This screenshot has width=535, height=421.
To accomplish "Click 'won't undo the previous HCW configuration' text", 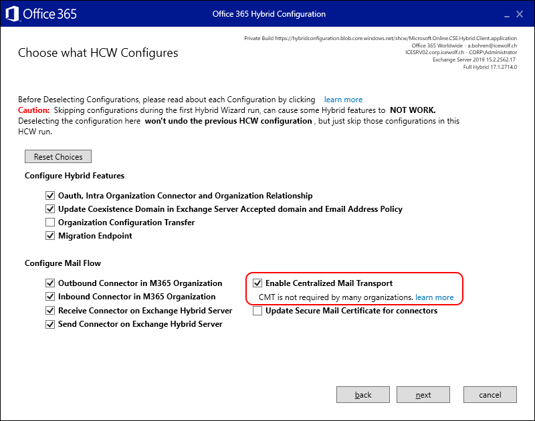I will coord(228,121).
